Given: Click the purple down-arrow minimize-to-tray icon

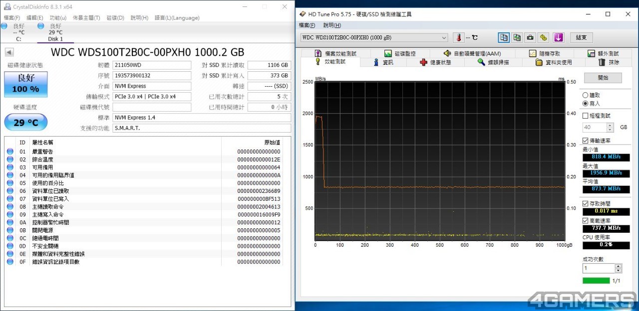Looking at the screenshot, I should point(558,37).
